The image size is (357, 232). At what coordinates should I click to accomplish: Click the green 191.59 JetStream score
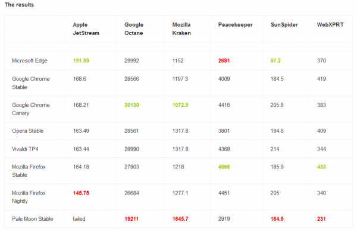coord(81,61)
